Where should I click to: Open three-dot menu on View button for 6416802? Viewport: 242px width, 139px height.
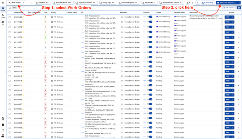[233, 32]
